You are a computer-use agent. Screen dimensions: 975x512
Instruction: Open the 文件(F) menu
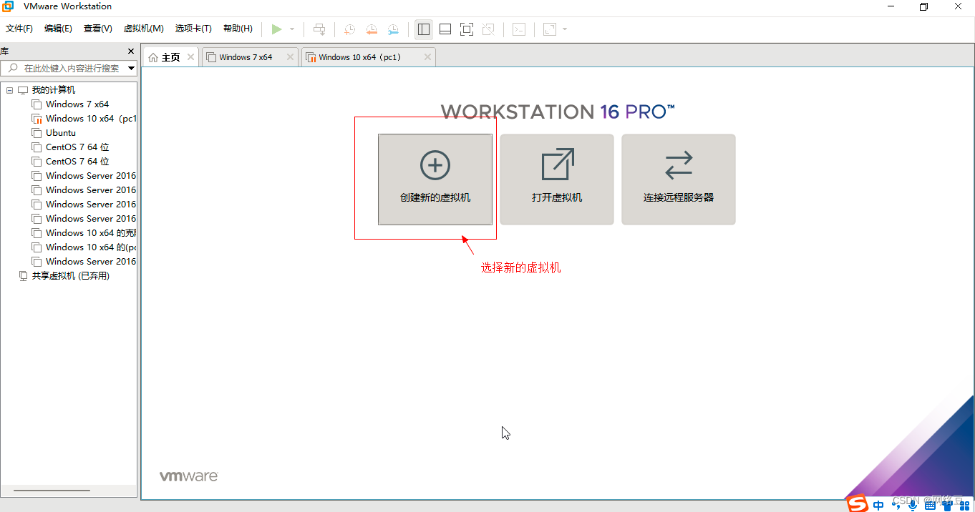[19, 29]
